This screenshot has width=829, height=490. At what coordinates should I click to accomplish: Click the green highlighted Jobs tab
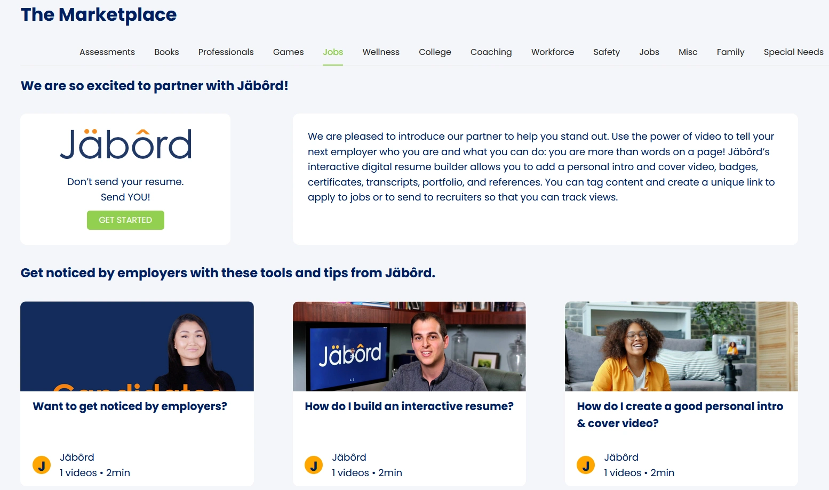333,52
